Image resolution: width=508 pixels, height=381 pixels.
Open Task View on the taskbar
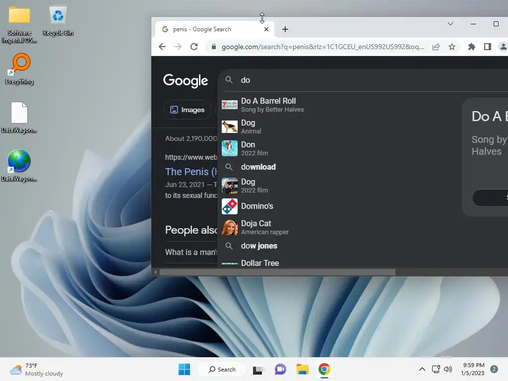pyautogui.click(x=258, y=369)
